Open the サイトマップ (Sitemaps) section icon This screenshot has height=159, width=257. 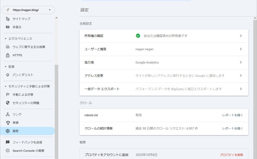click(8, 19)
